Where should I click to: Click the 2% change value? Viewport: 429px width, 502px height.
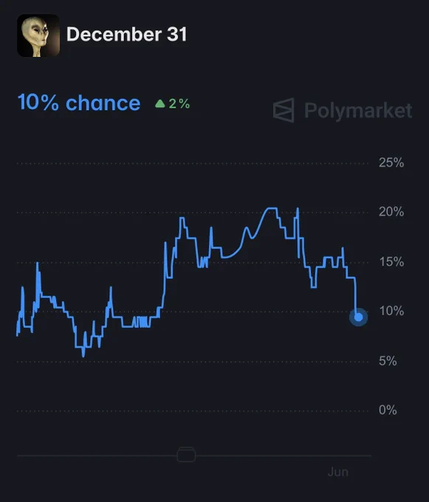[x=179, y=104]
